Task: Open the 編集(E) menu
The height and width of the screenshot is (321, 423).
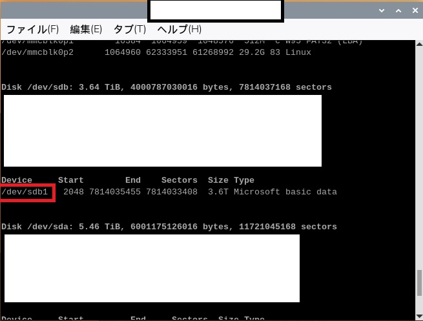Action: tap(86, 29)
